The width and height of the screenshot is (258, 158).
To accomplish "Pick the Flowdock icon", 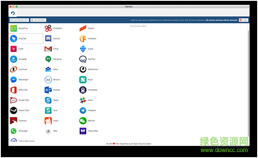I will [83, 39].
